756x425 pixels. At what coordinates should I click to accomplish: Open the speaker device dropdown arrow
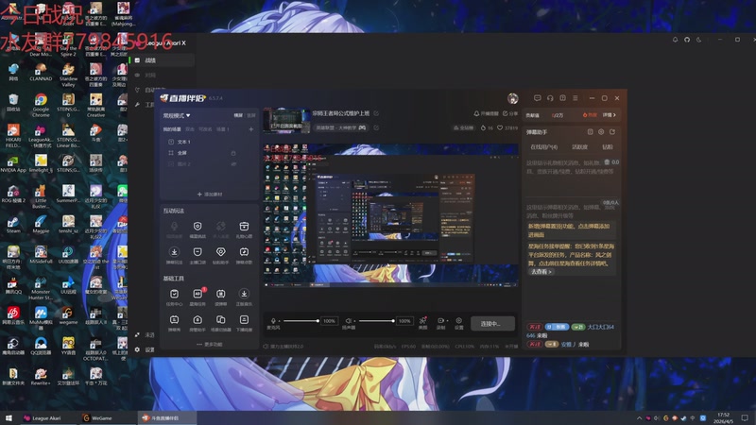click(354, 321)
